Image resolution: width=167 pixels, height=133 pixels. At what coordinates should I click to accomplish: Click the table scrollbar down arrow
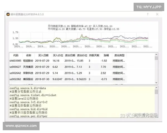pos(156,83)
